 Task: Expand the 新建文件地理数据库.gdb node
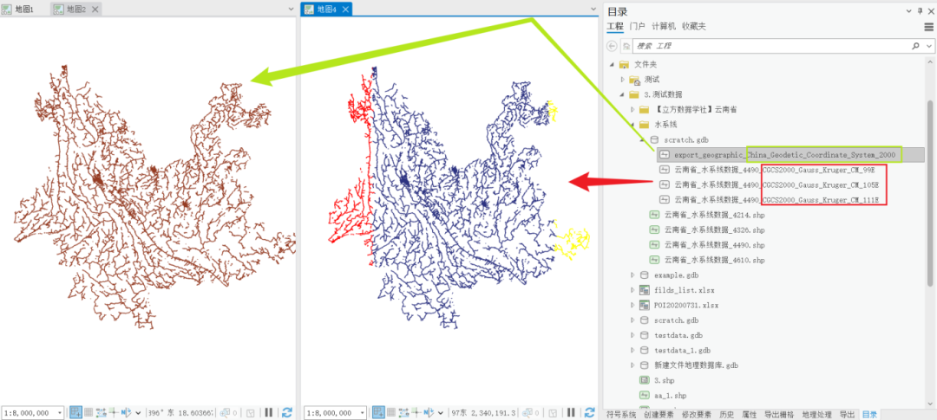coord(632,365)
